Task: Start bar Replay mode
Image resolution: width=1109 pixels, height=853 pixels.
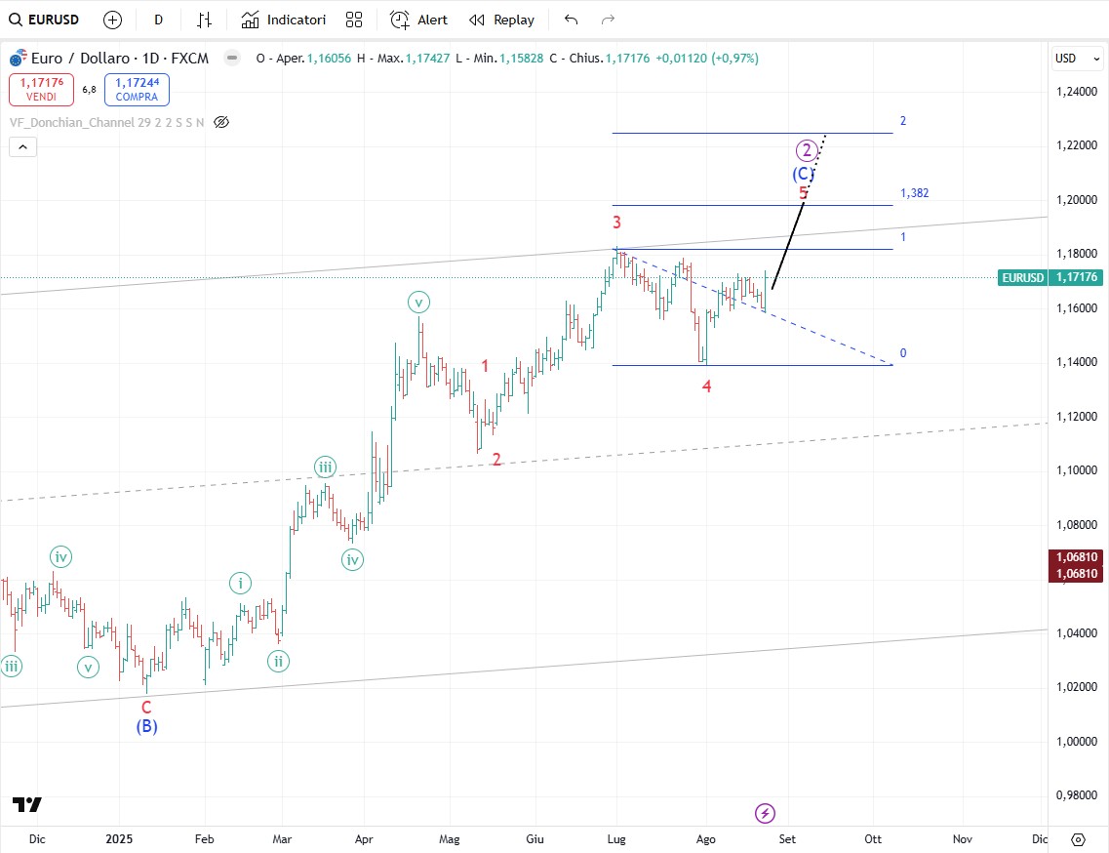Action: [x=501, y=20]
